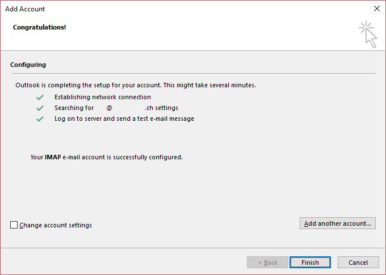Click horizontal separator line beneath Configuring heading
Screen dimensions: 386x275
tap(194, 73)
